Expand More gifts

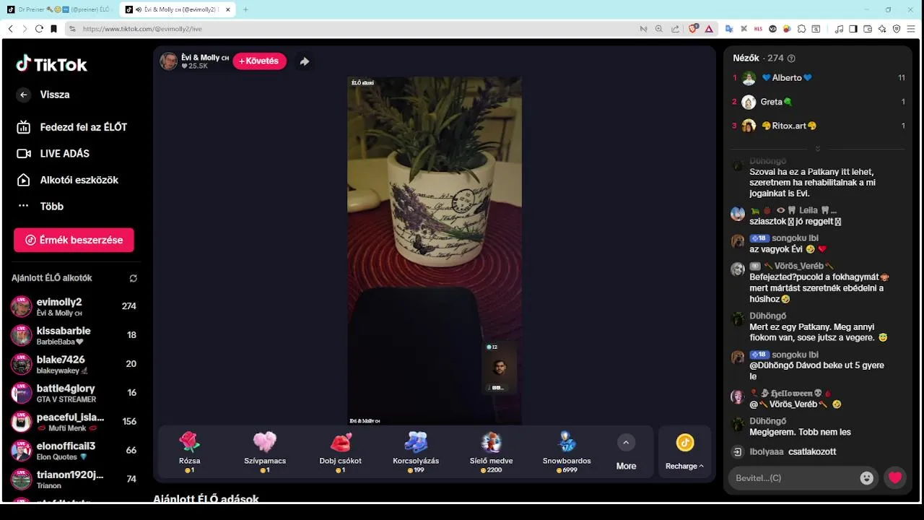626,452
